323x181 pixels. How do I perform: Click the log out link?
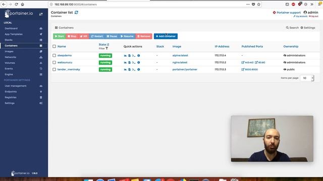click(x=313, y=16)
